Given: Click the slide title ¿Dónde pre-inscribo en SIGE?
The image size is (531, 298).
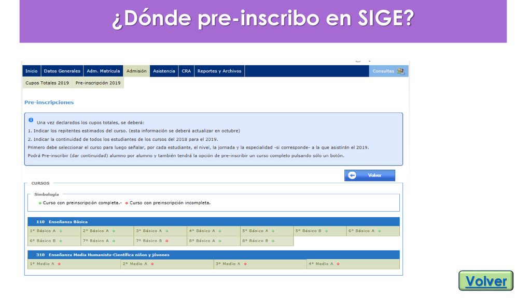Looking at the screenshot, I should point(263,18).
